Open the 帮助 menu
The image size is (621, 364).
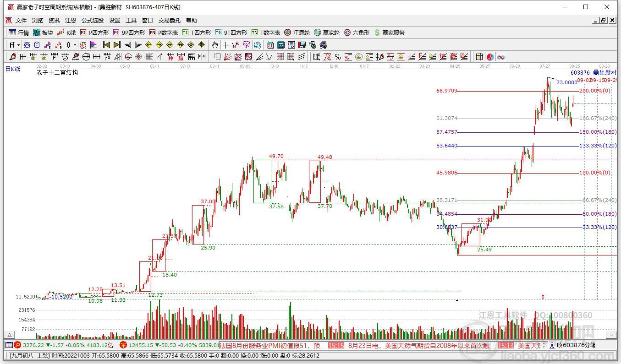[192, 21]
